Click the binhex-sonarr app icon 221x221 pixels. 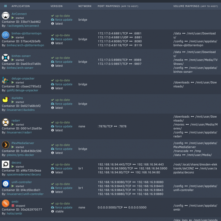pyautogui.click(x=6, y=57)
